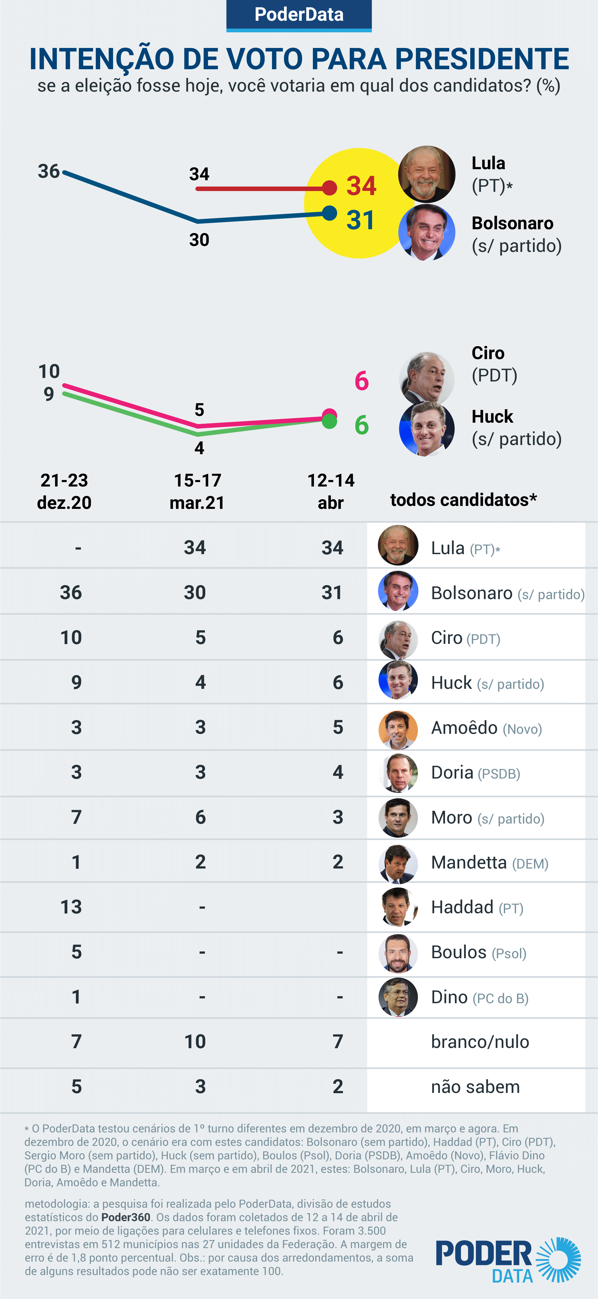The width and height of the screenshot is (598, 1299).
Task: Click the '21-23 dez.20' column header
Action: pos(65,491)
